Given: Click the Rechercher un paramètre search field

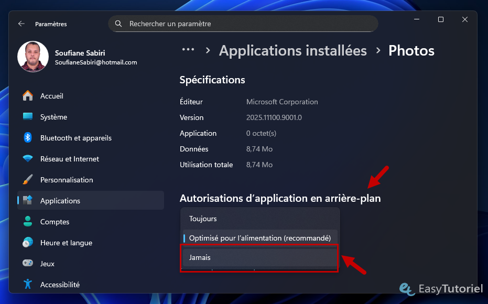Looking at the screenshot, I should click(x=243, y=24).
